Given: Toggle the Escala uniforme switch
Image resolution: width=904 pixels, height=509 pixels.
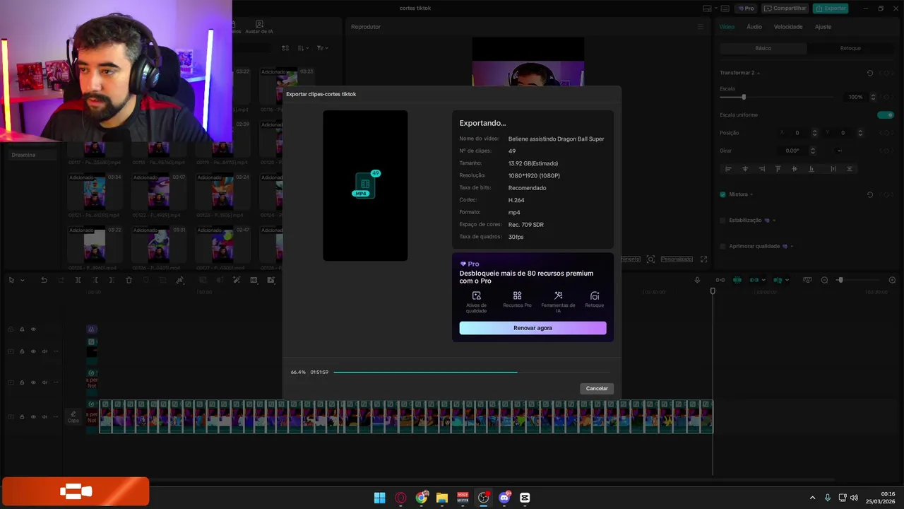Looking at the screenshot, I should [886, 115].
